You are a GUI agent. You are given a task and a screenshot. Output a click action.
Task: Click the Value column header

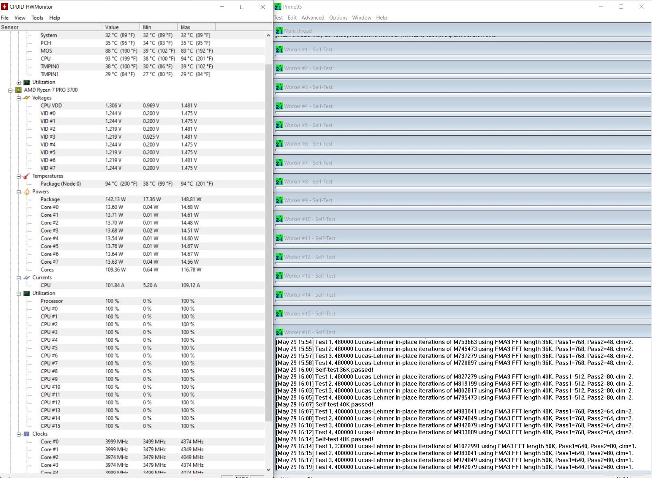tap(121, 27)
